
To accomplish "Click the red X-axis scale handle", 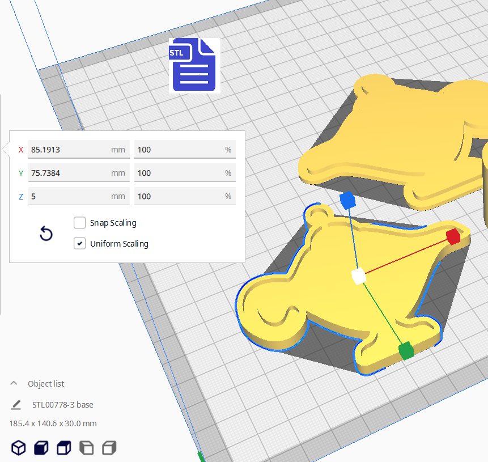I will tap(452, 236).
